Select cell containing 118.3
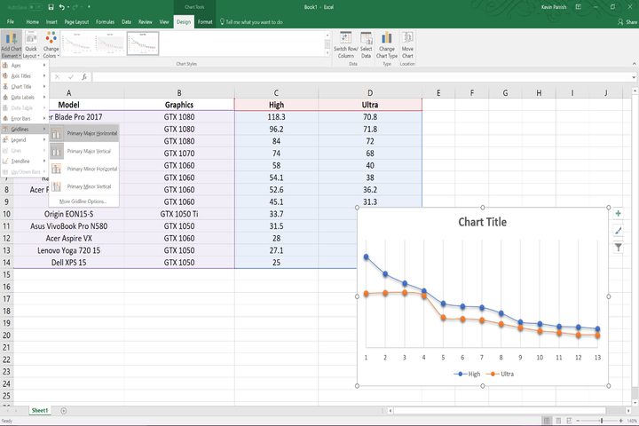639x426 pixels. [276, 117]
